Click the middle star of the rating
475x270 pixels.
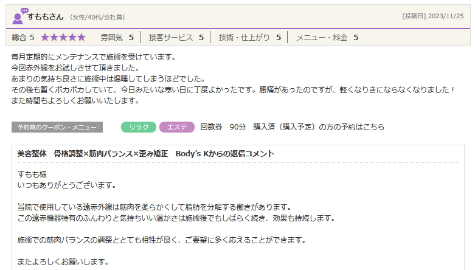(63, 38)
